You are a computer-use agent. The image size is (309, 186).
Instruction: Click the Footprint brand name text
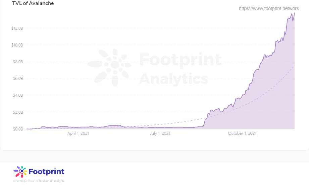click(47, 172)
